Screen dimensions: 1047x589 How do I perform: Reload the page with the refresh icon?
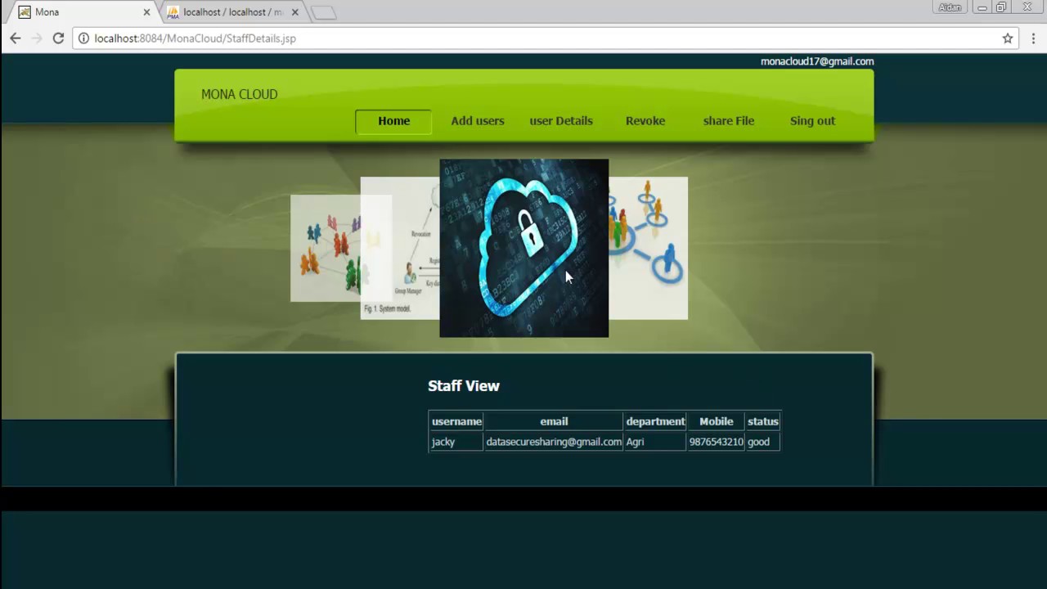point(58,38)
